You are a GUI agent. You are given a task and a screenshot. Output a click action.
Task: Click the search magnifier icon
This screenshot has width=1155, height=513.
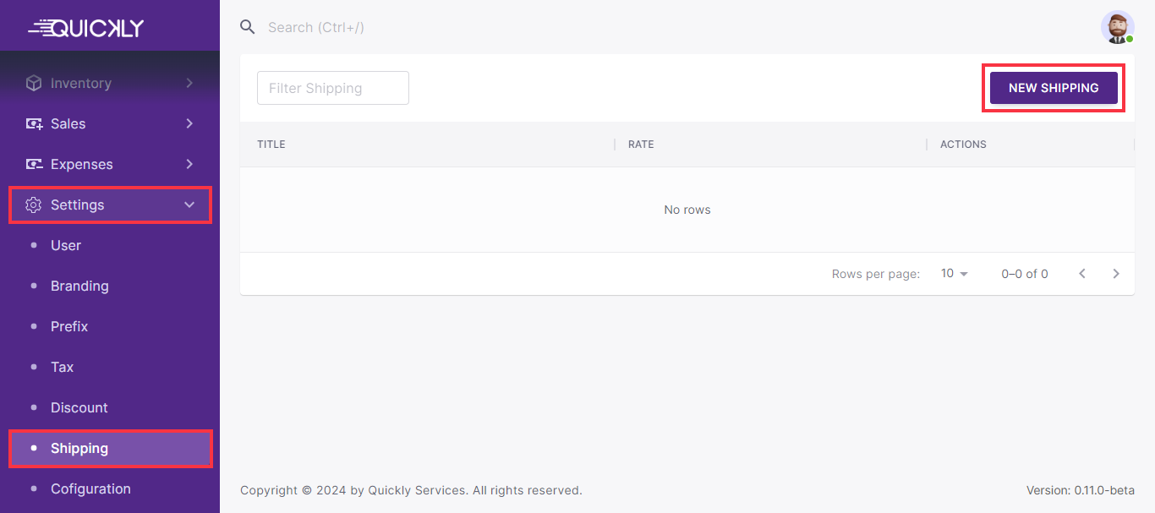pos(248,27)
